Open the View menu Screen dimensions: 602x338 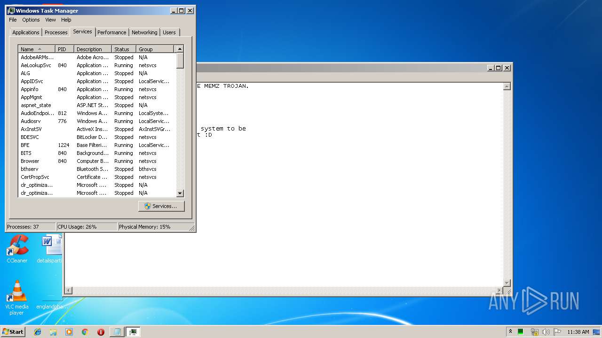point(50,20)
